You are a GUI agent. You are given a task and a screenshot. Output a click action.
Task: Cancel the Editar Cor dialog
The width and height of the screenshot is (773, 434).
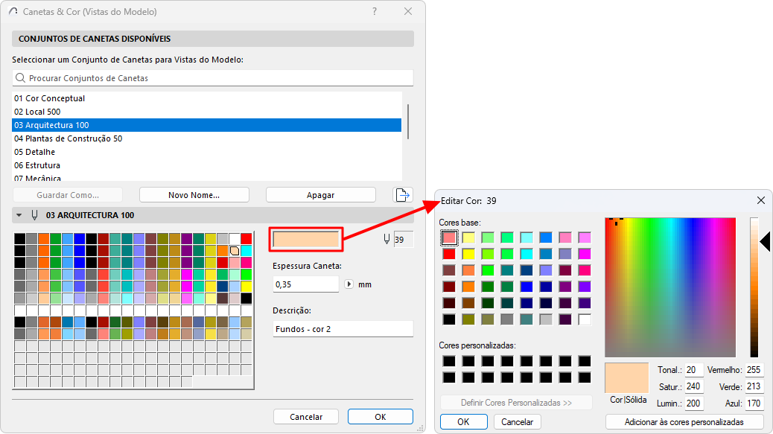tap(518, 421)
